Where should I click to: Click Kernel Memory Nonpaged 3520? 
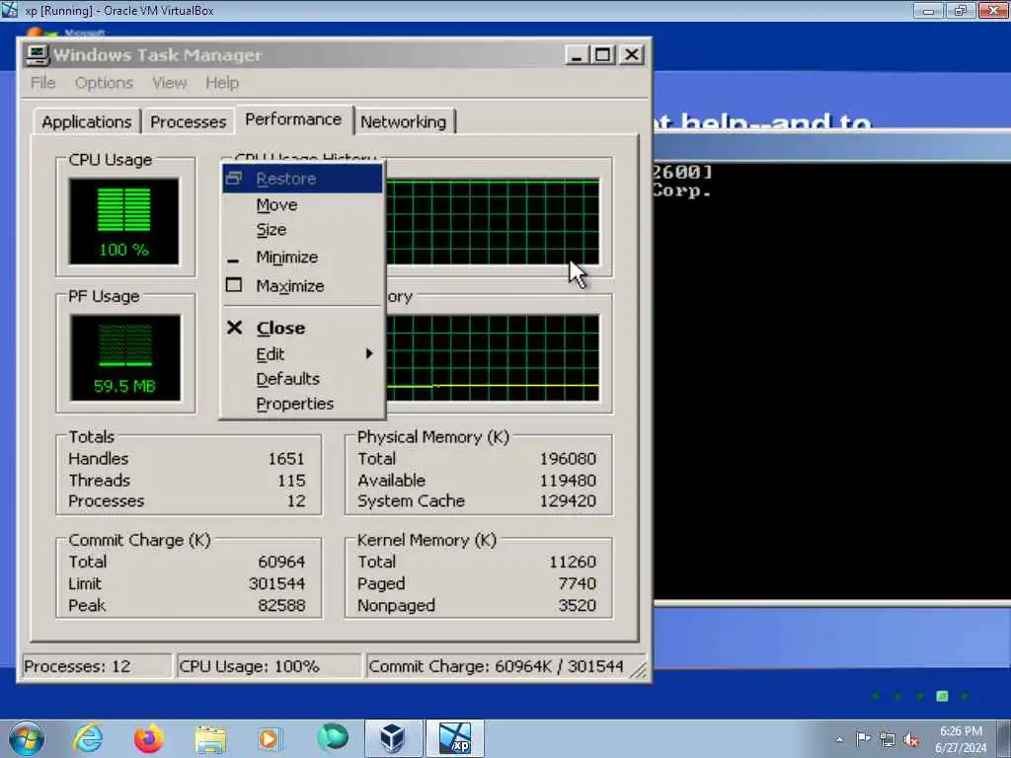(577, 605)
